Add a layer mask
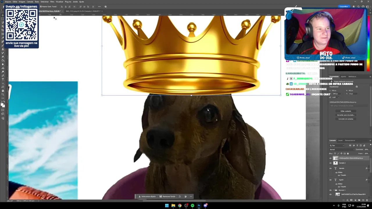Viewport: 372px width, 209px height. pyautogui.click(x=351, y=200)
